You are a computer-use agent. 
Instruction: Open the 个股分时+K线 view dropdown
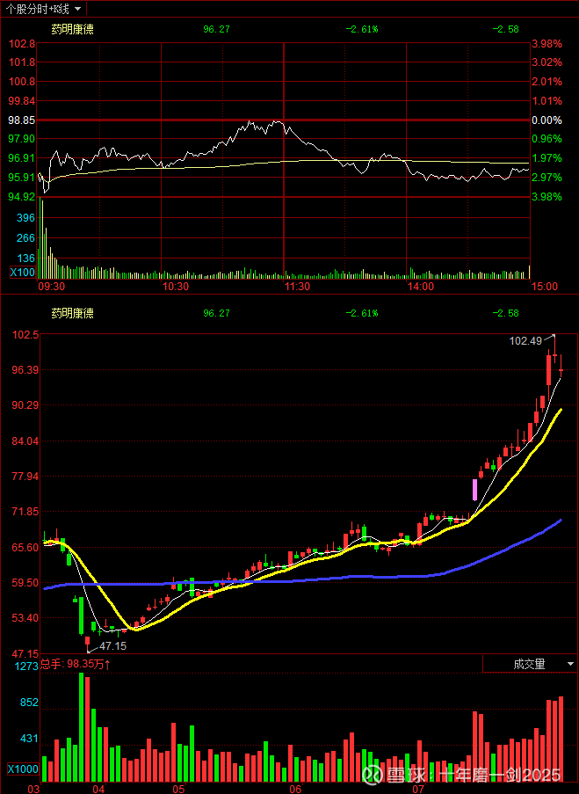coord(44,9)
